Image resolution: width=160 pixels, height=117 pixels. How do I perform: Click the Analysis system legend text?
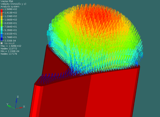10,7
